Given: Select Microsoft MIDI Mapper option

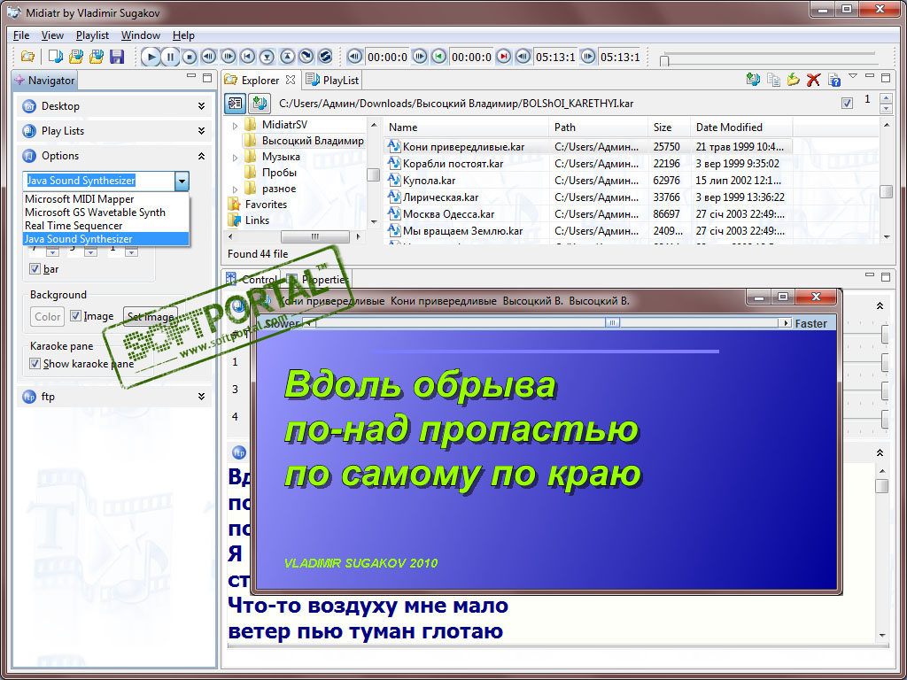Looking at the screenshot, I should 106,199.
